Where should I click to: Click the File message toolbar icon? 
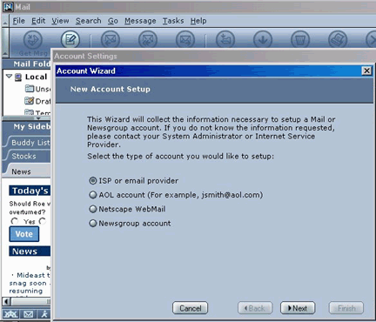pyautogui.click(x=225, y=40)
